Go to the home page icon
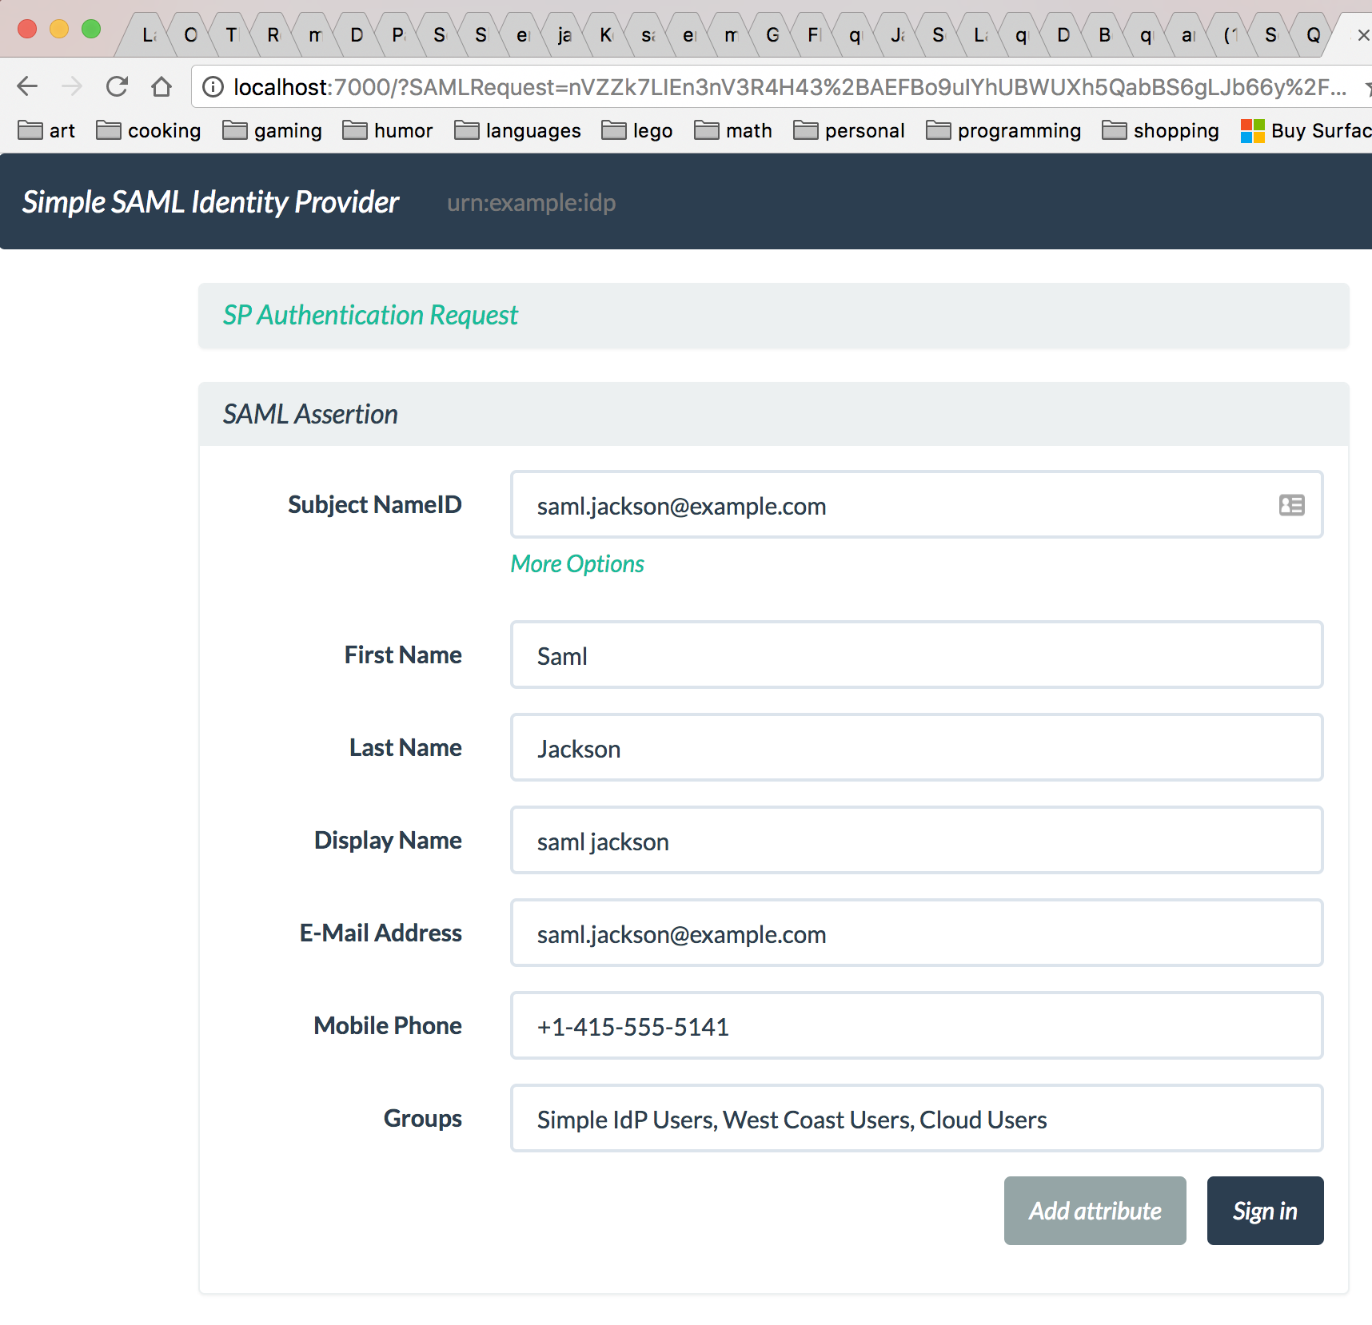 (162, 86)
